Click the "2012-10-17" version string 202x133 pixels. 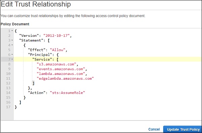(x=57, y=36)
